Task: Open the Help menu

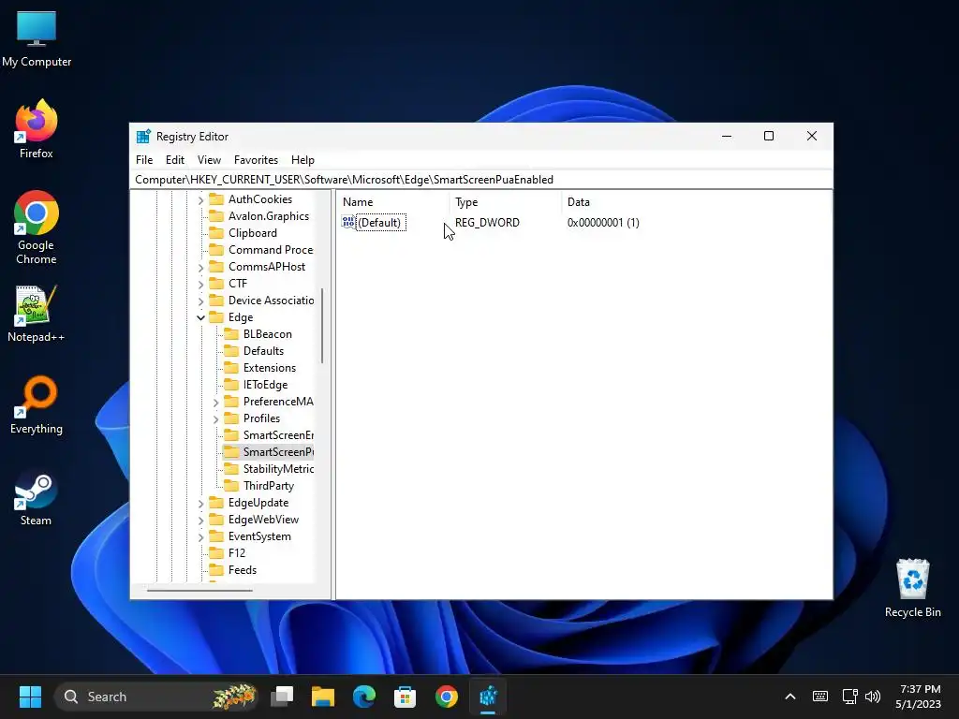Action: [x=302, y=160]
